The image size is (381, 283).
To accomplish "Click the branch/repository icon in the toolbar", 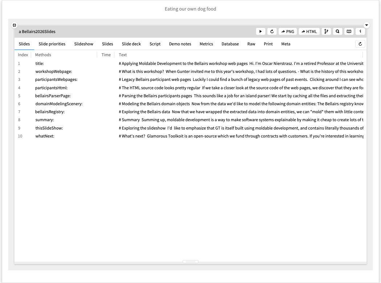I will pos(326,32).
